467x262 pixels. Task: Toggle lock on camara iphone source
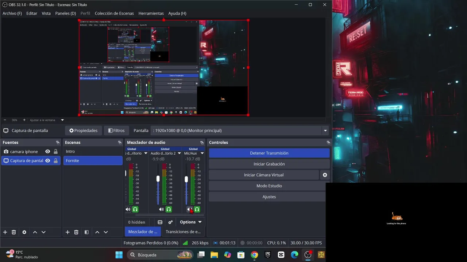55,152
